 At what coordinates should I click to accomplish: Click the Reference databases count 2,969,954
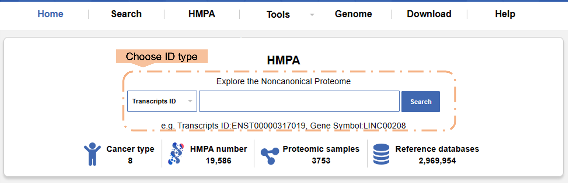tap(437, 161)
